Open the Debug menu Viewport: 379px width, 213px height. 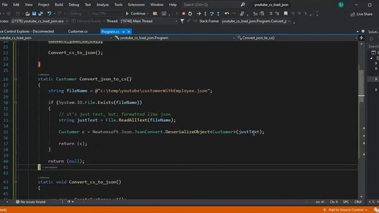(x=73, y=5)
